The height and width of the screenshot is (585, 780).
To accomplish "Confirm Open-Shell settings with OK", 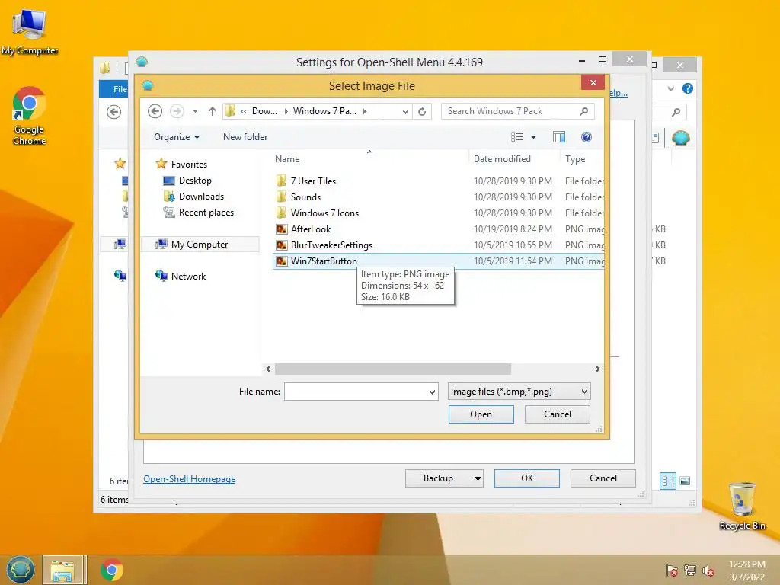I will tap(527, 478).
